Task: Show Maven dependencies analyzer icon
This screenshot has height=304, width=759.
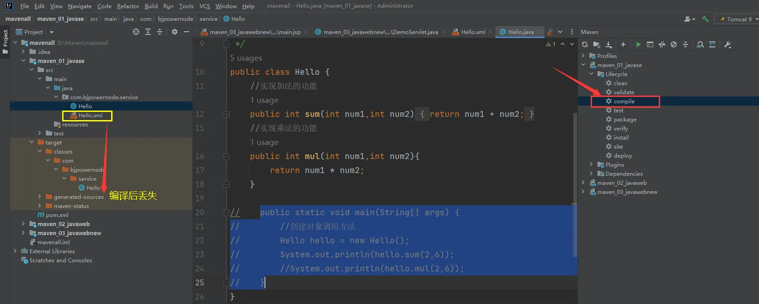Action: coord(700,44)
